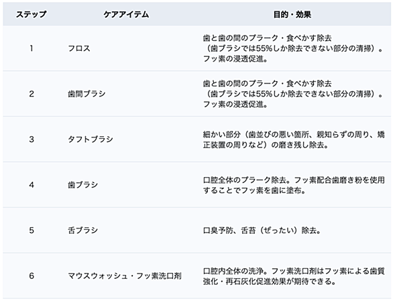
Task: Click step number 6 cell
Action: [32, 276]
